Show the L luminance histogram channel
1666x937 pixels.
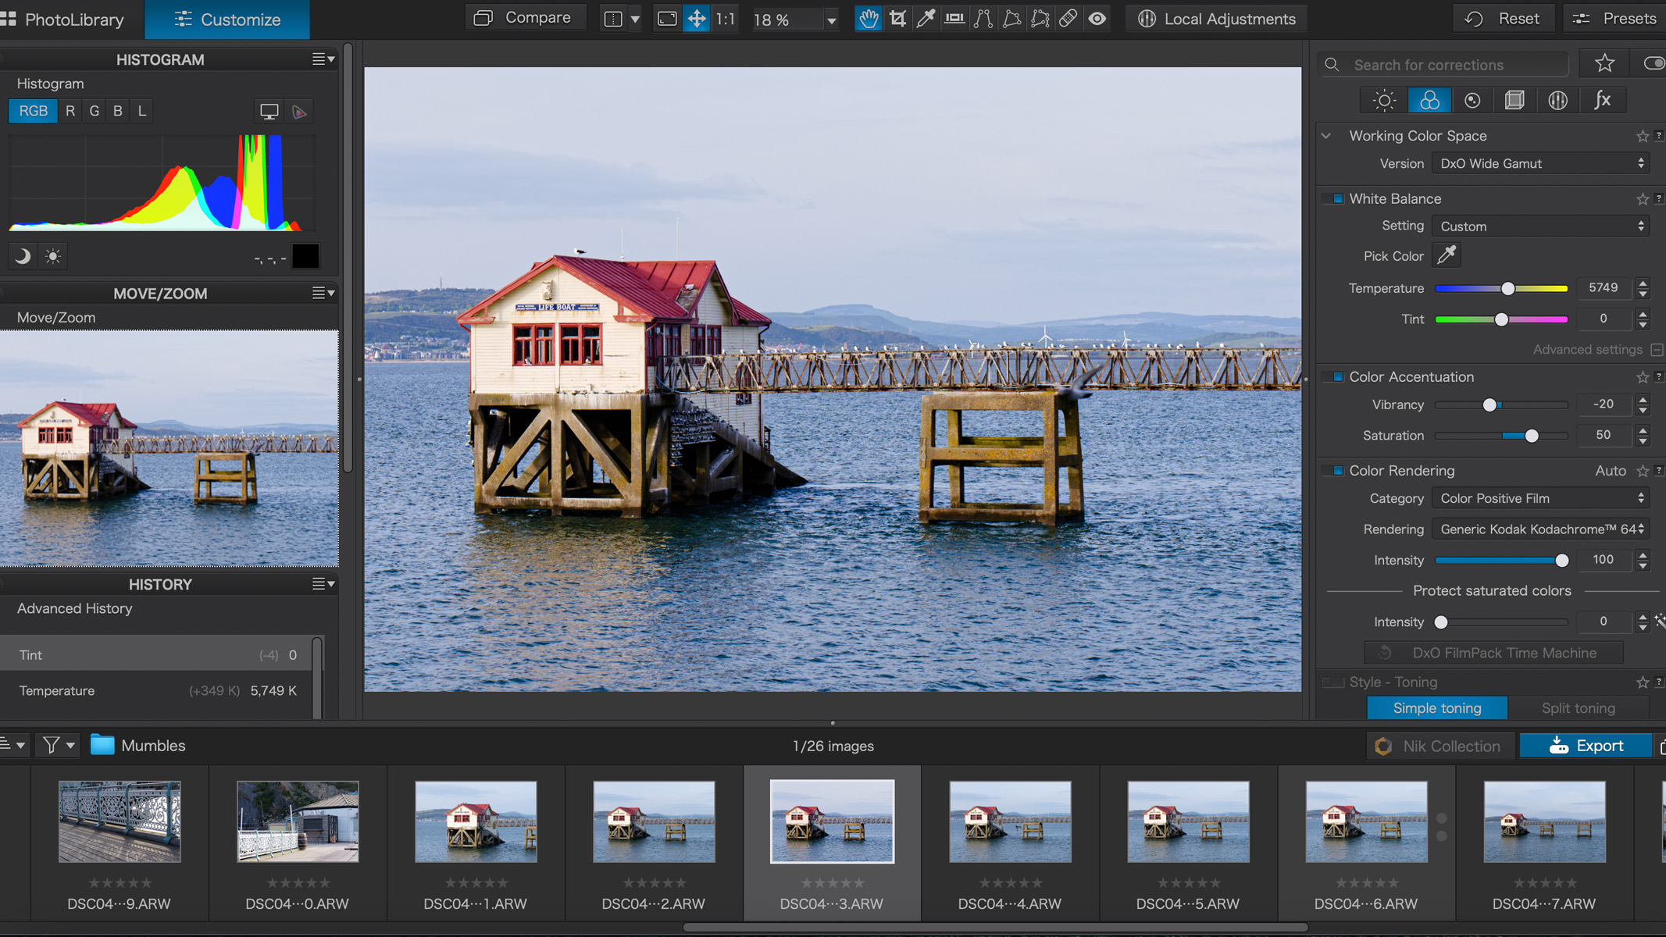click(x=142, y=111)
